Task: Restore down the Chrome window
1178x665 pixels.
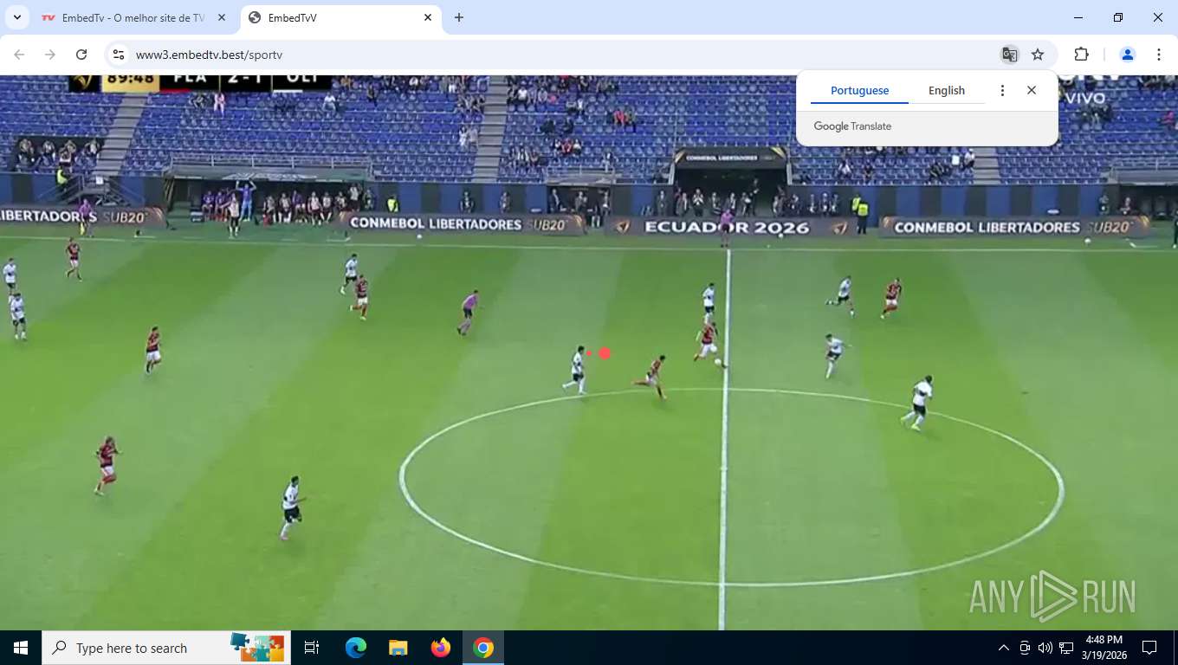Action: click(x=1118, y=17)
